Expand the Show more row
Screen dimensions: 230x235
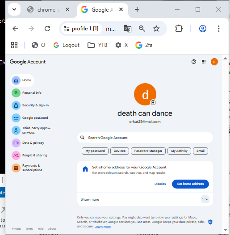pyautogui.click(x=145, y=199)
